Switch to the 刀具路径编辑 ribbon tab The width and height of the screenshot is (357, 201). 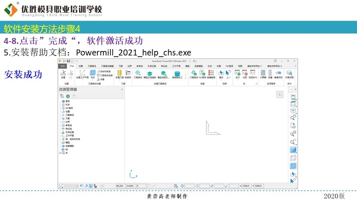pos(107,66)
